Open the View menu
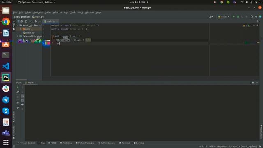Viewport: 263px width, 148px height. (x=28, y=12)
